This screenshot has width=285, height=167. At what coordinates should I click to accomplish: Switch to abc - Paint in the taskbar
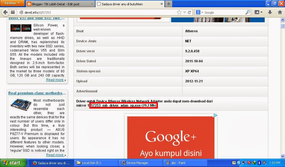point(185,163)
